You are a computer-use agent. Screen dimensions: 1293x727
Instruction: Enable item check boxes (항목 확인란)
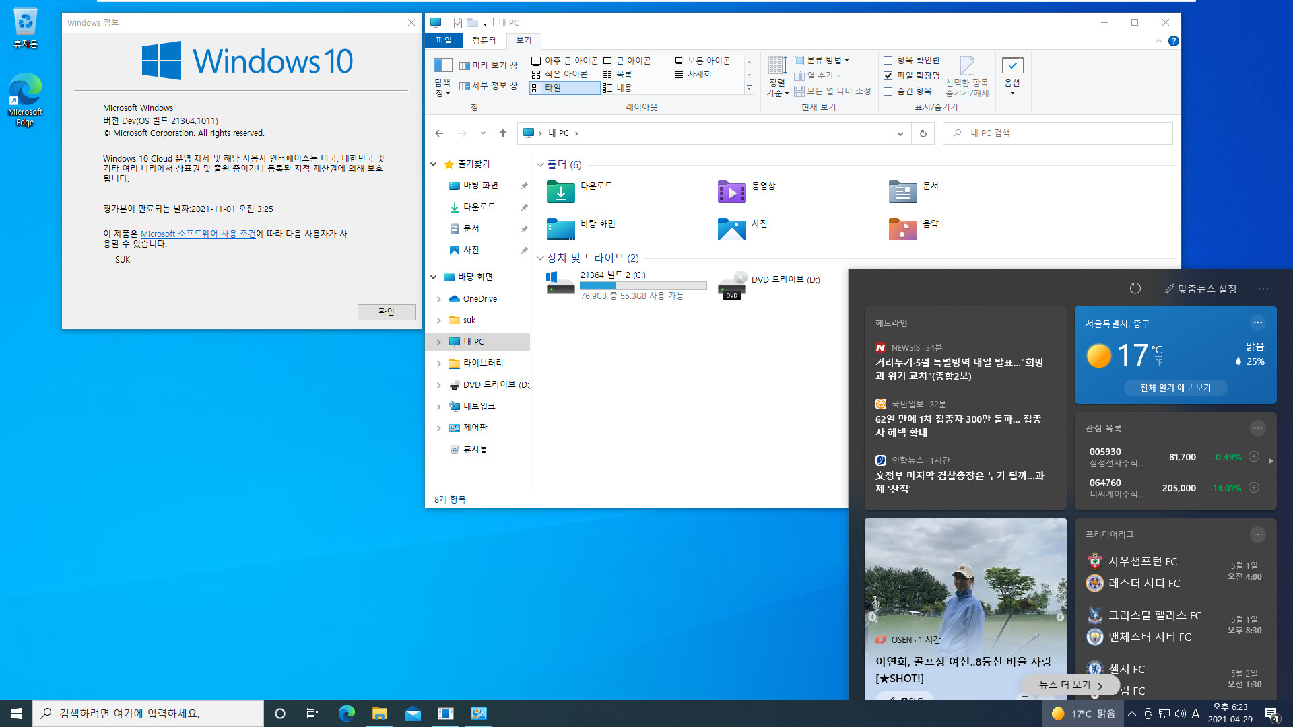888,60
